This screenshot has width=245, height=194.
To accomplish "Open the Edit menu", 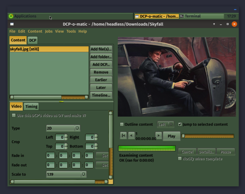I will 22,31.
